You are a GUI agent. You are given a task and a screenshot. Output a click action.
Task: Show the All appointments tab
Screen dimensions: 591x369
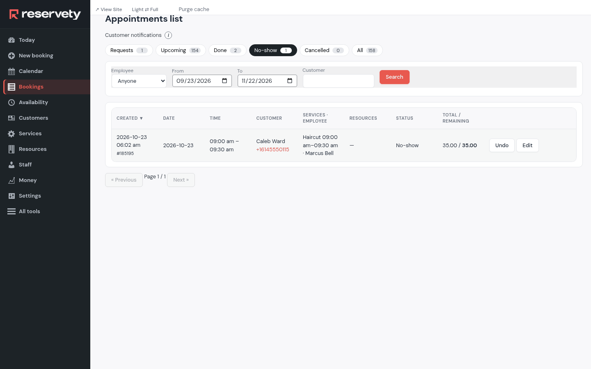tap(367, 50)
